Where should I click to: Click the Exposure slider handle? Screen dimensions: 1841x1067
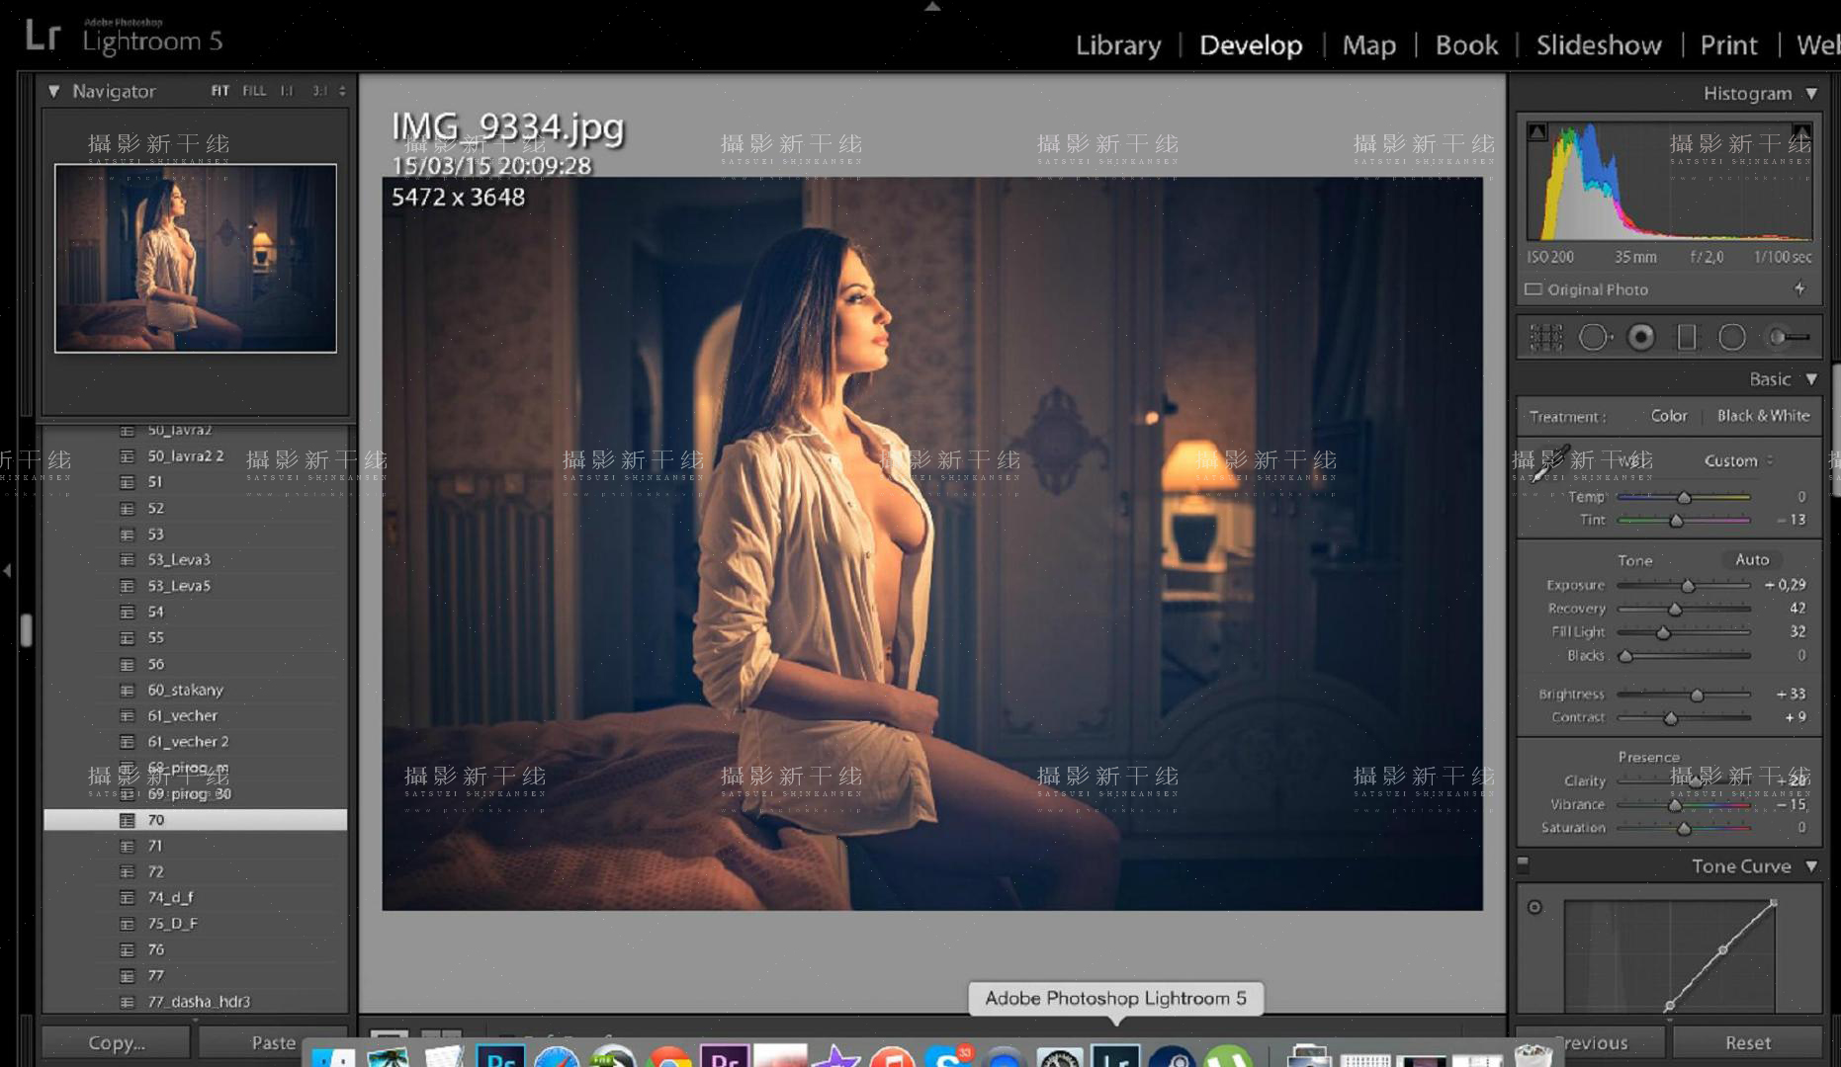tap(1688, 586)
